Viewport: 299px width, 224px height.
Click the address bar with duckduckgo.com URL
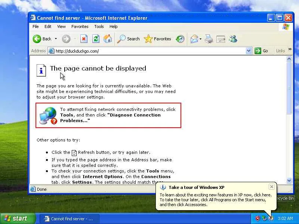coord(150,51)
